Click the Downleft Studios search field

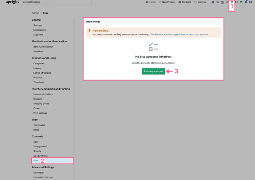tap(56, 2)
